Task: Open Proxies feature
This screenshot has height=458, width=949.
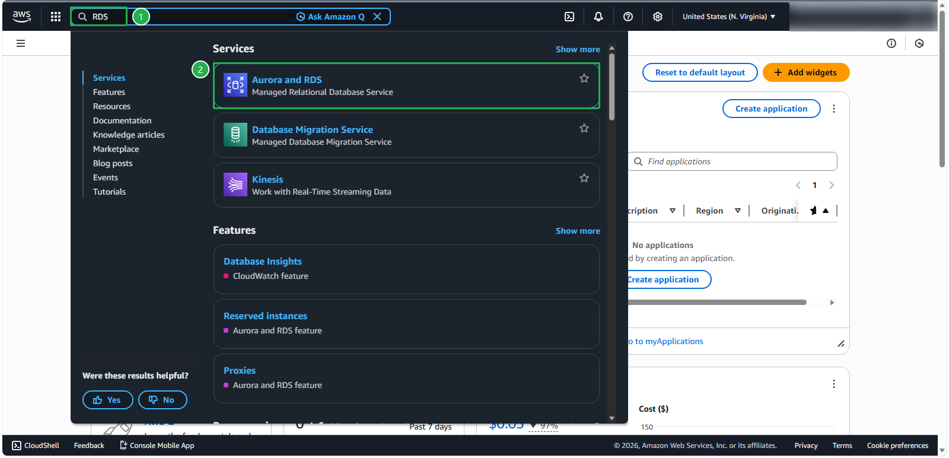Action: (x=240, y=370)
